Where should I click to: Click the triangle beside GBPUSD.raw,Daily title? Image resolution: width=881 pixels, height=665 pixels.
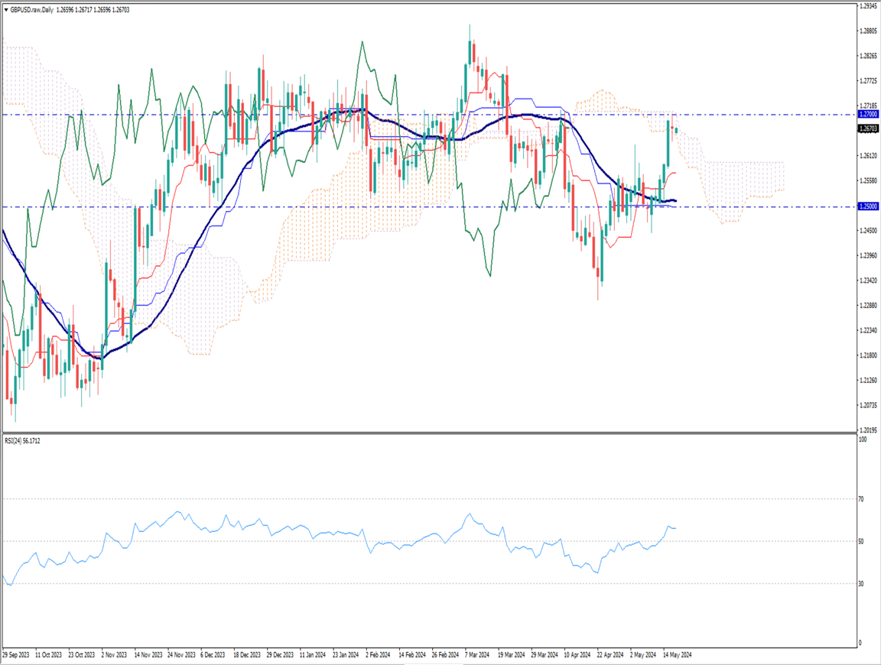(7, 8)
